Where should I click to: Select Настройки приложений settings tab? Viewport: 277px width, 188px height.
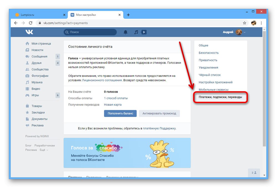pyautogui.click(x=216, y=82)
